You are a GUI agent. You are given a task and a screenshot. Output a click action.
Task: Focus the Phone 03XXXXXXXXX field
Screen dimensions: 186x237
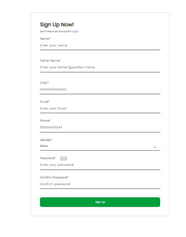100,128
